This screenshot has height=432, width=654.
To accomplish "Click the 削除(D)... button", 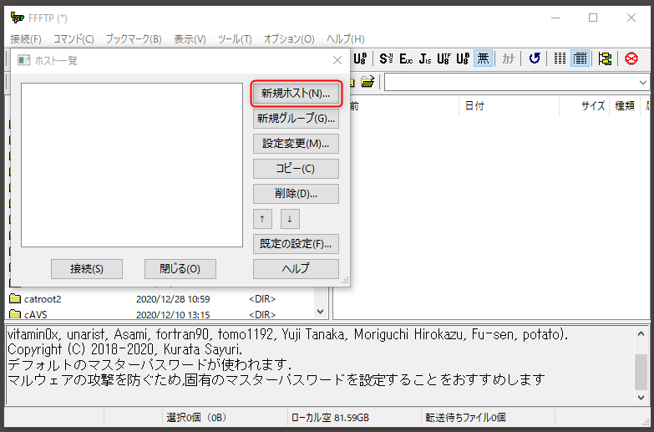I will point(296,194).
